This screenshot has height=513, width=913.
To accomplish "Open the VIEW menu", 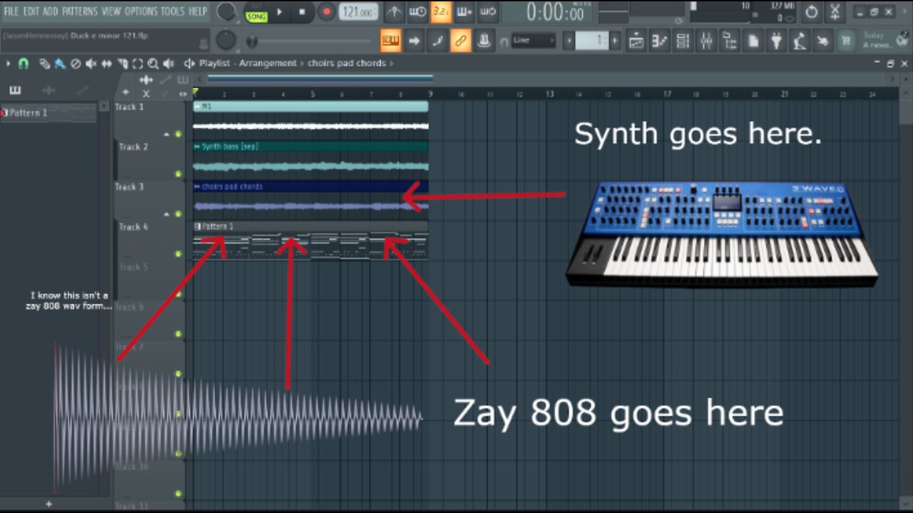I will (x=111, y=11).
